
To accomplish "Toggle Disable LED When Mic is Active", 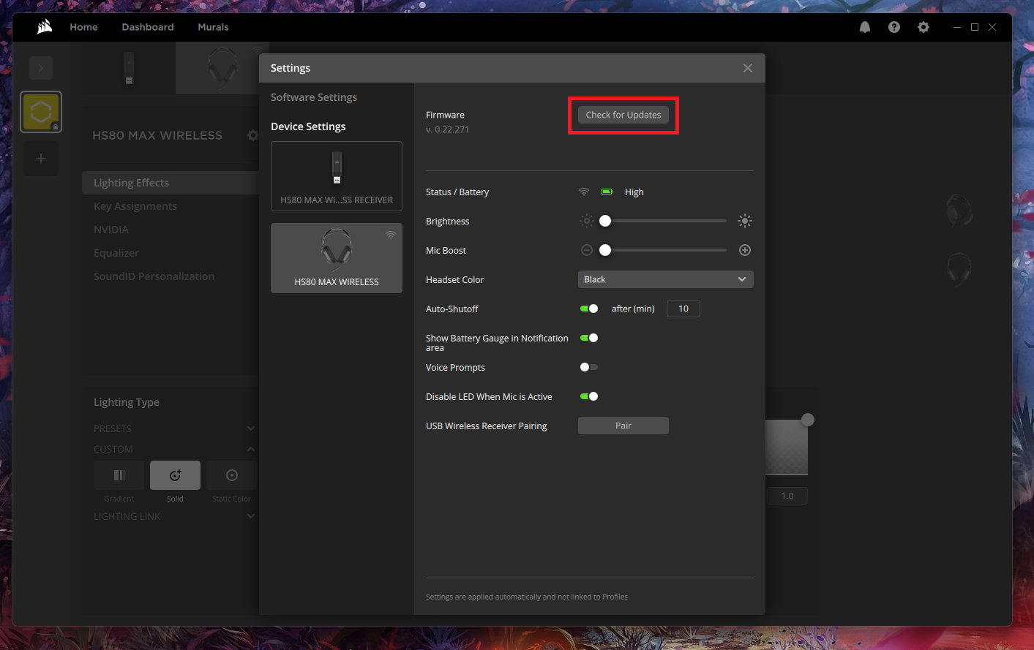I will tap(589, 396).
